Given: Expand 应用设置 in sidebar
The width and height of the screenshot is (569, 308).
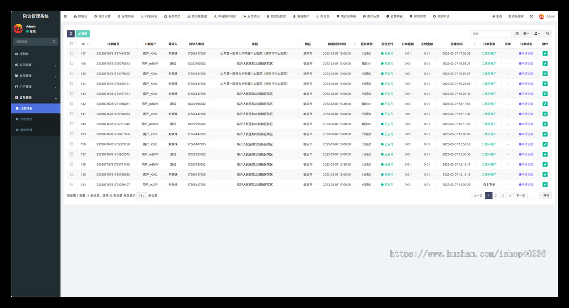Looking at the screenshot, I should 36,65.
